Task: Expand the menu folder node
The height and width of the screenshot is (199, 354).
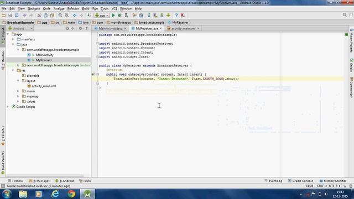Action: coord(18,91)
